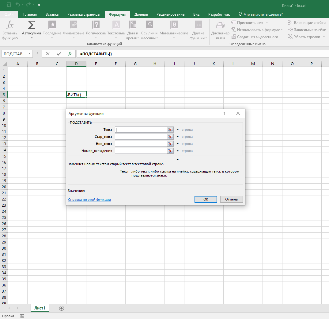
Task: Click the Отмена button in dialog
Action: point(231,199)
